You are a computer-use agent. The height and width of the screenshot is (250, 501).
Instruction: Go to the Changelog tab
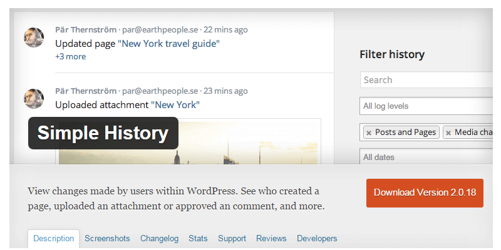(x=159, y=238)
